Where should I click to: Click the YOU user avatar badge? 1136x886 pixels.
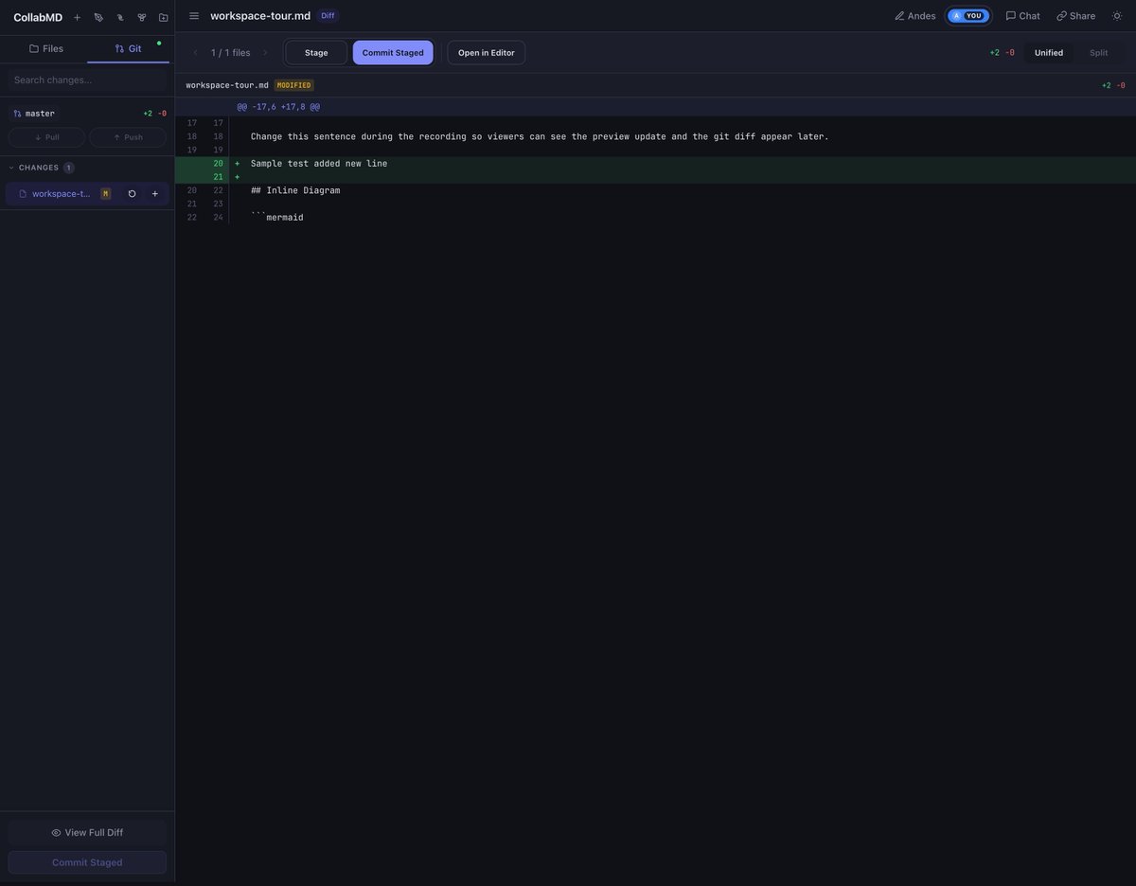coord(967,16)
